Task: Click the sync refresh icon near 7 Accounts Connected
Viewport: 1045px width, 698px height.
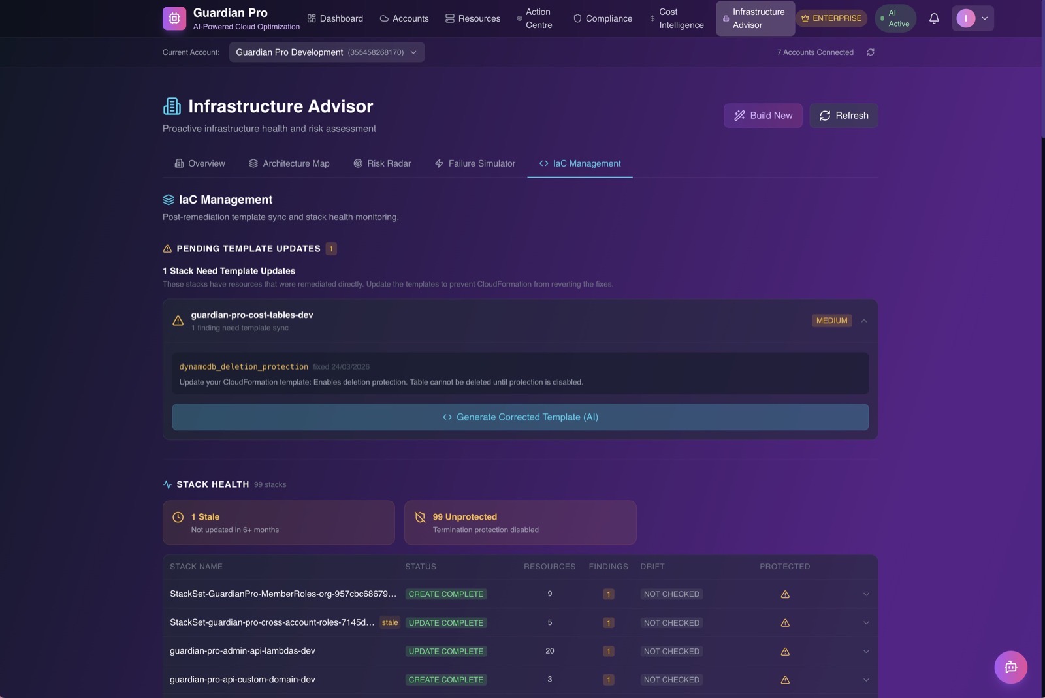Action: coord(871,52)
